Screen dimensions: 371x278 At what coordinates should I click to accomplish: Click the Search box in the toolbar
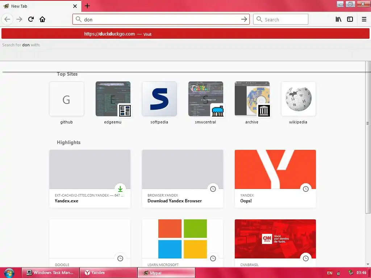pyautogui.click(x=281, y=20)
